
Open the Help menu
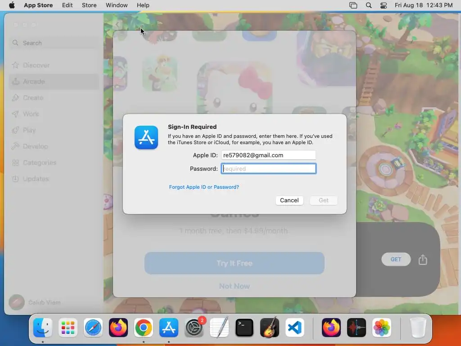[143, 5]
